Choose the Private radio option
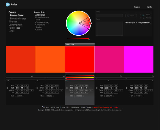The height and width of the screenshot is (130, 160). [141, 18]
